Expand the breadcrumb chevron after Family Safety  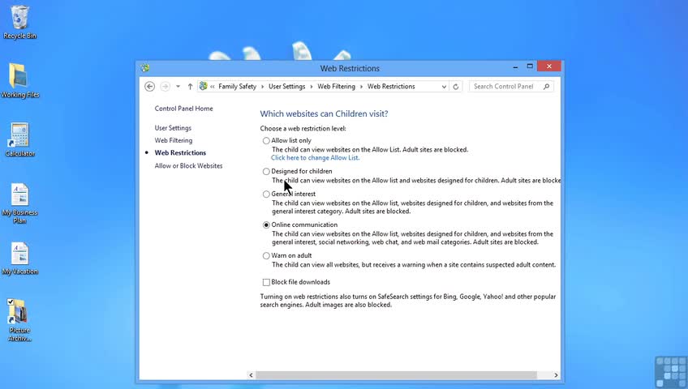coord(263,87)
